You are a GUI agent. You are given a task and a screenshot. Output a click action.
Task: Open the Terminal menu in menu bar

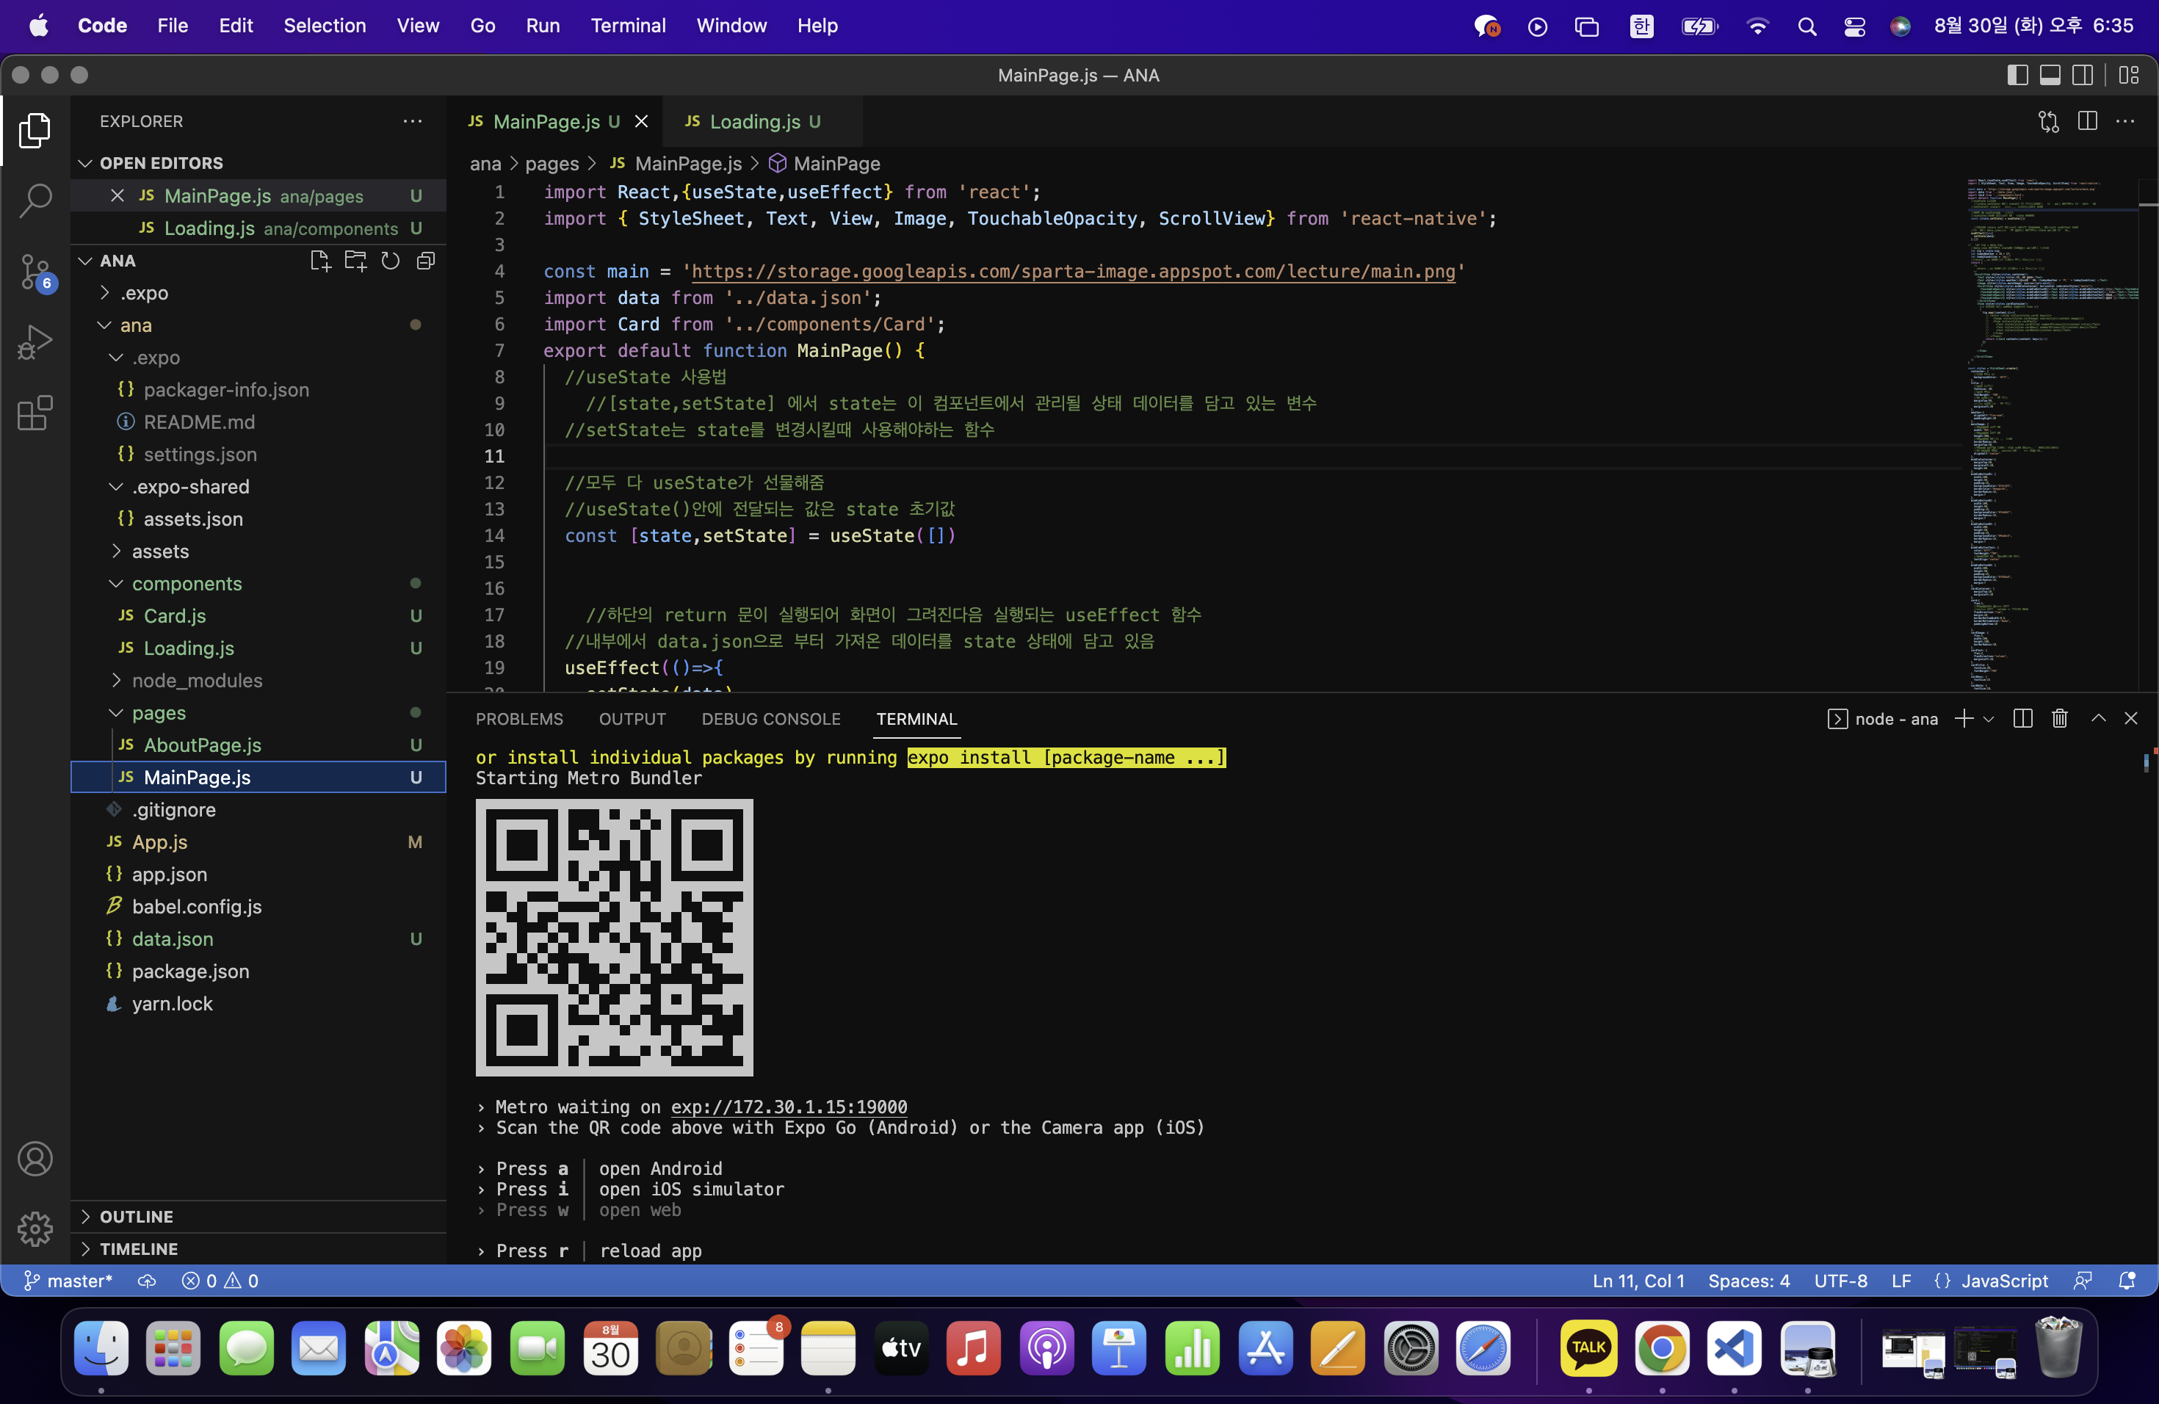(x=628, y=26)
